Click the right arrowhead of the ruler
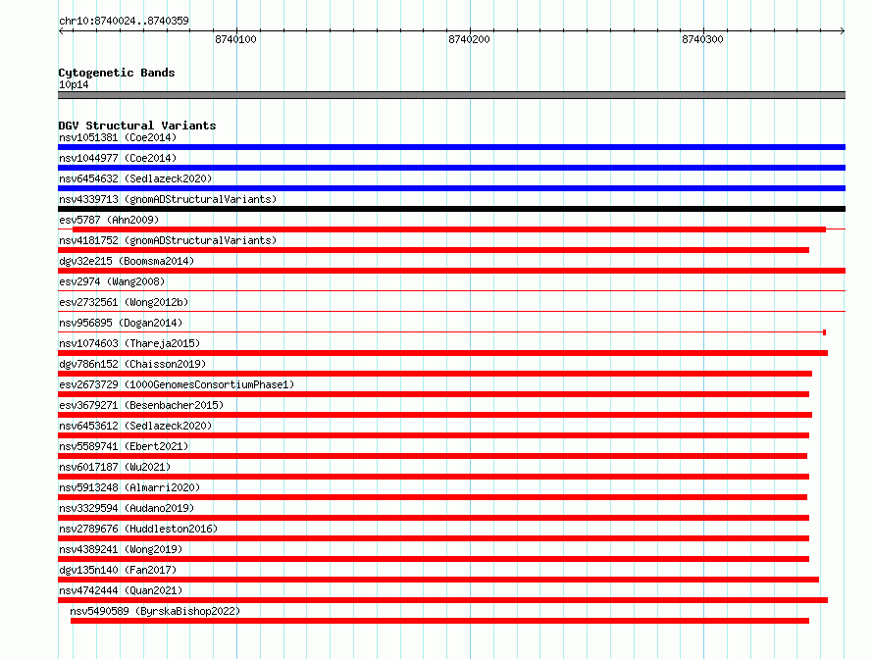Viewport: 873px width, 659px height. [x=843, y=30]
